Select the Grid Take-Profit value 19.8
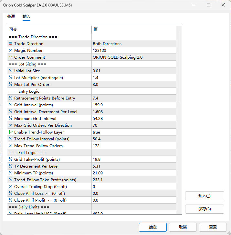The width and height of the screenshot is (231, 235). (134, 159)
